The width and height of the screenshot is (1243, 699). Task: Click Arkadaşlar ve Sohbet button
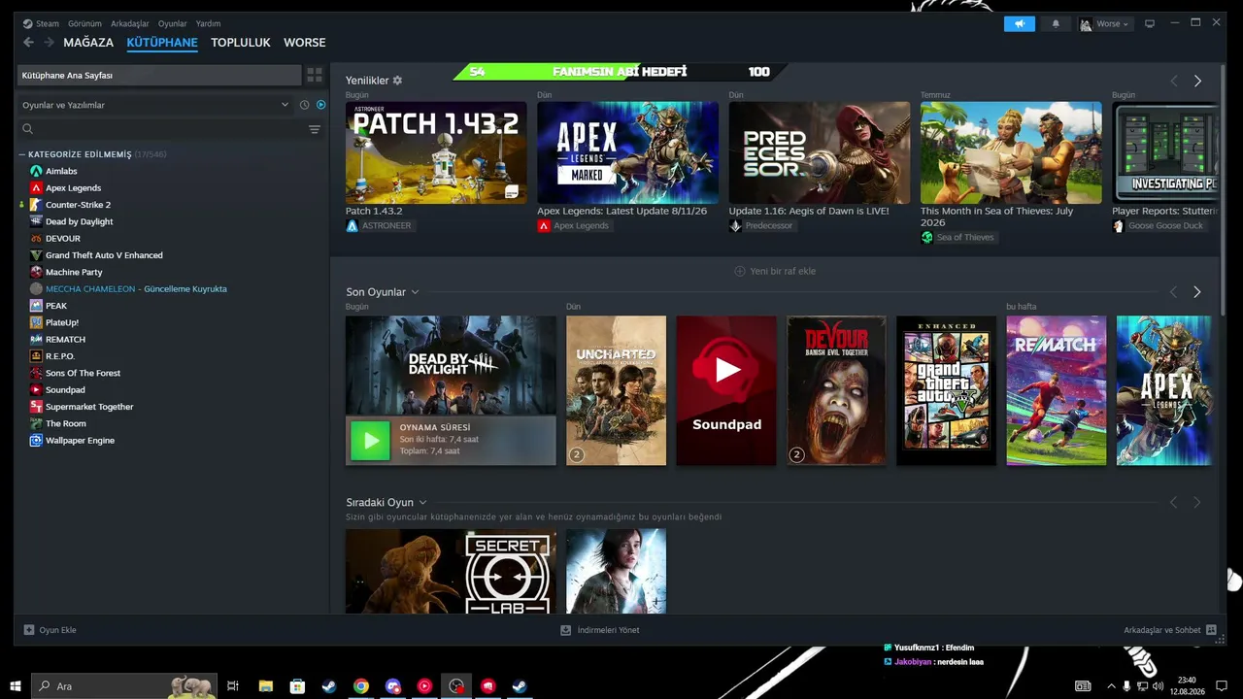(x=1170, y=630)
